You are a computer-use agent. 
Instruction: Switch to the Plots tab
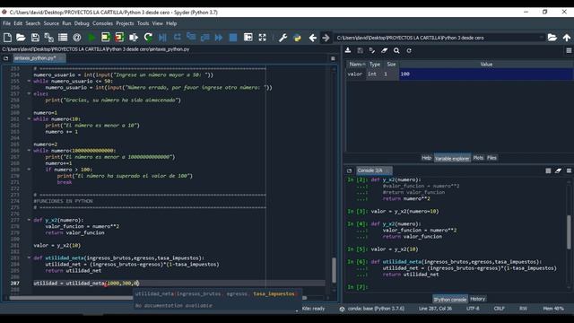pyautogui.click(x=478, y=158)
